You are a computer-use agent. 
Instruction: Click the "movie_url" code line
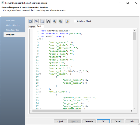click(x=60, y=69)
